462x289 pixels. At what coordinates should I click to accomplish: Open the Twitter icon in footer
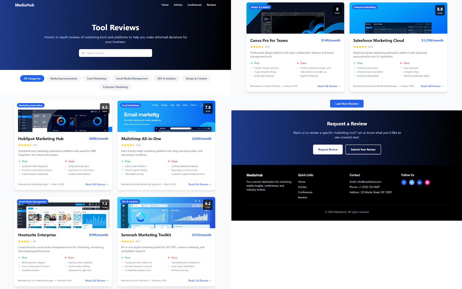click(x=411, y=182)
